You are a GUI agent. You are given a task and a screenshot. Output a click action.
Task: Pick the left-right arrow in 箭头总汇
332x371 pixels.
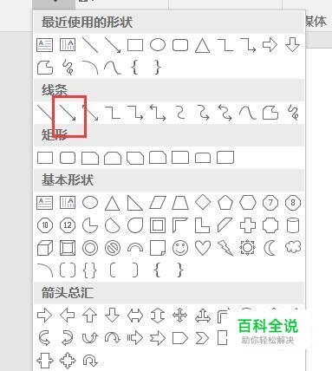[135, 315]
